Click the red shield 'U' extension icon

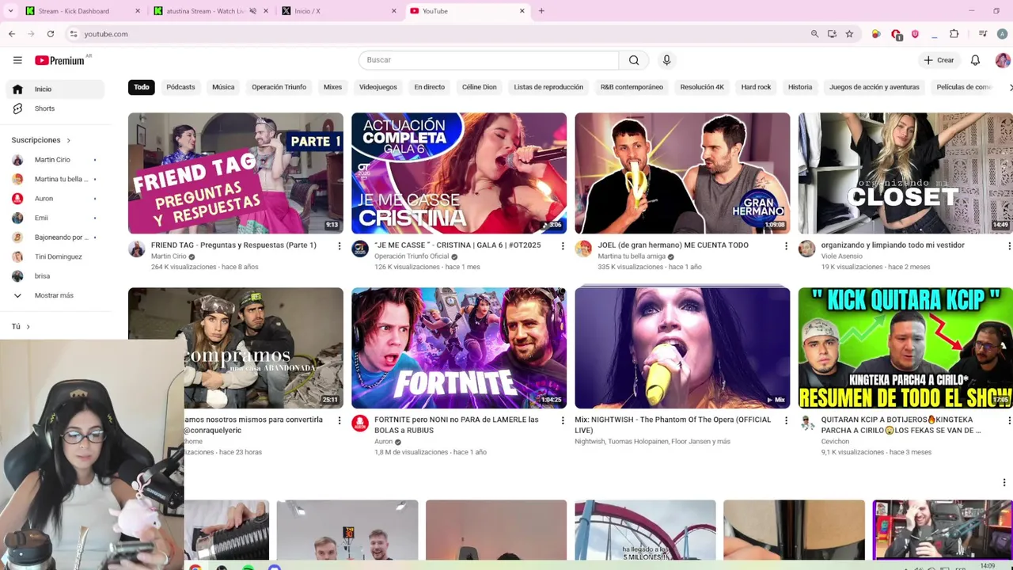(915, 34)
